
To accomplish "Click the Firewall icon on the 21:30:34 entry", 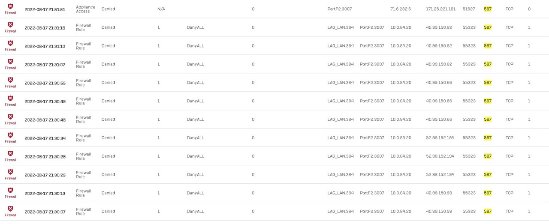I will pos(10,135).
